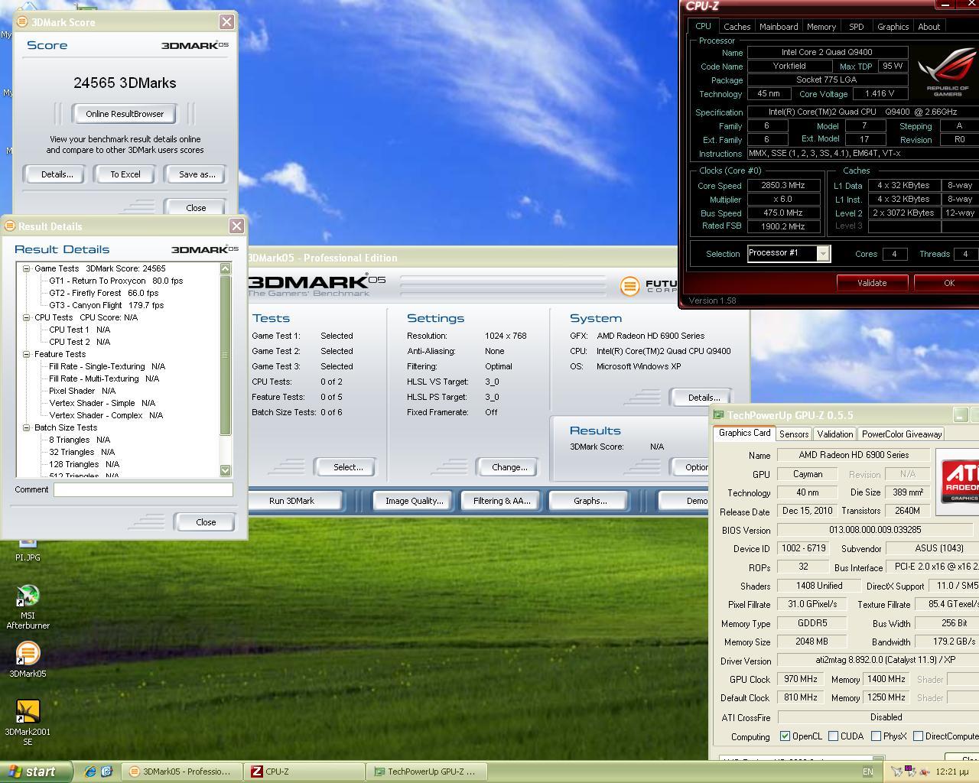979x783 pixels.
Task: Open the 3DMark05 desktop shortcut
Action: click(x=28, y=659)
